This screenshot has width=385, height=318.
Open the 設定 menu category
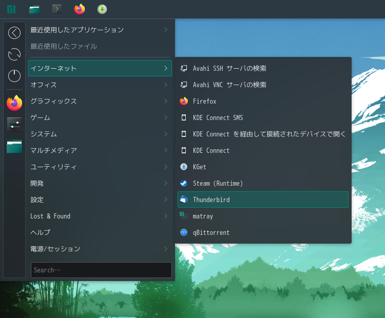click(x=100, y=200)
